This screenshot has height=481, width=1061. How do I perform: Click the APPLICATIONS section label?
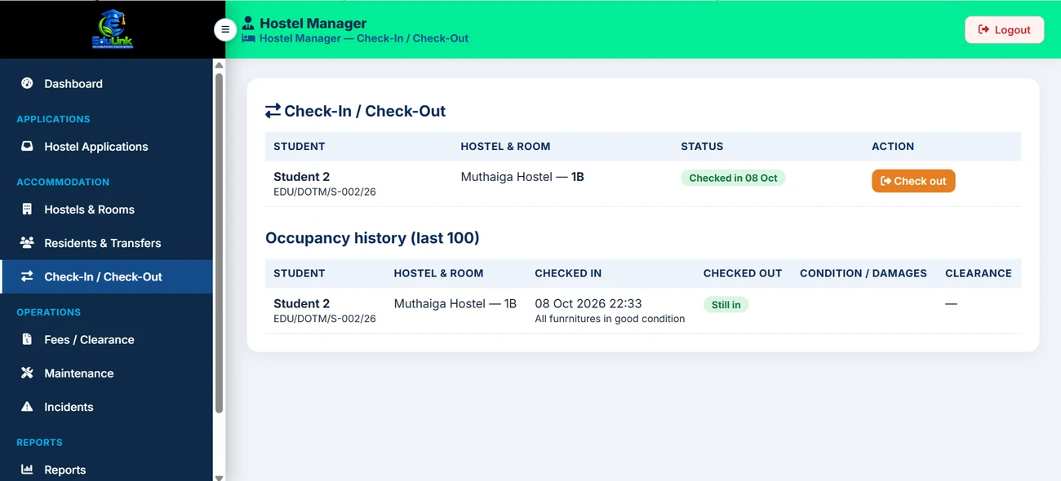54,119
